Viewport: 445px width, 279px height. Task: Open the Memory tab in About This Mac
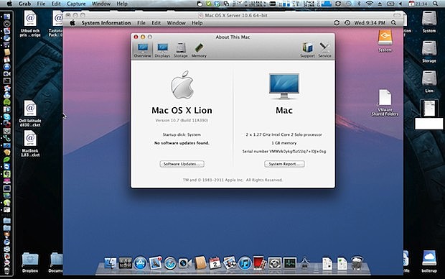coord(199,50)
